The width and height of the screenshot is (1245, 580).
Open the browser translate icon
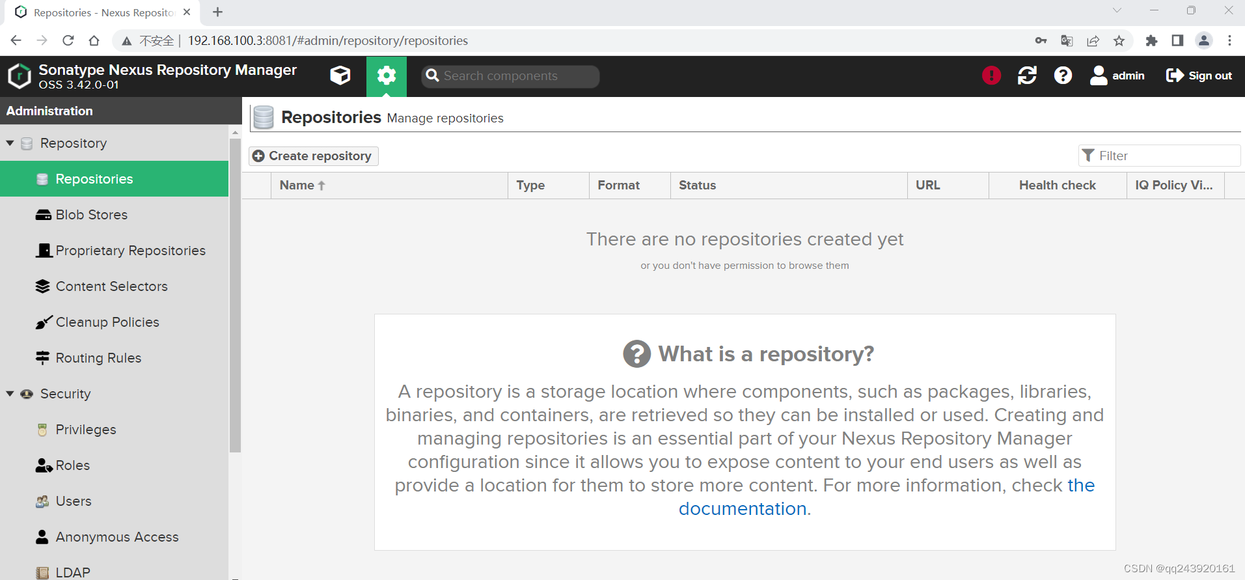[1067, 40]
